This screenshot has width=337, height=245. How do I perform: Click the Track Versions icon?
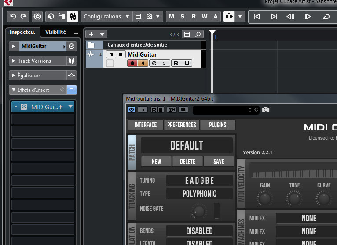(x=71, y=61)
